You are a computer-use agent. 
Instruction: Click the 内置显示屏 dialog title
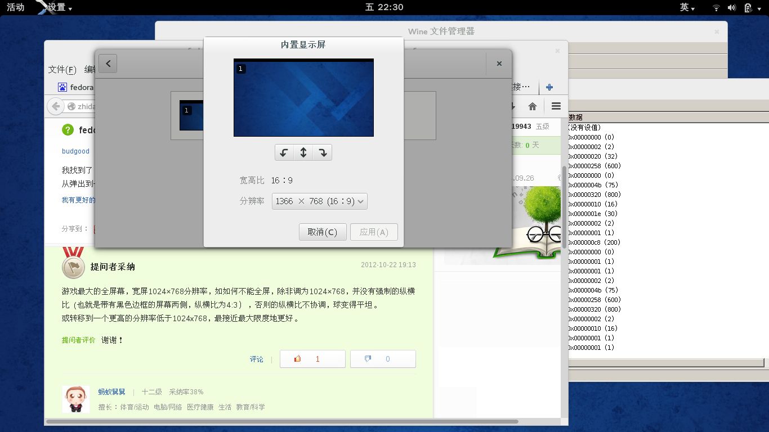tap(303, 45)
